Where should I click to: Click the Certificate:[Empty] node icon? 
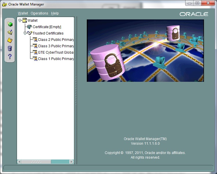click(30, 27)
